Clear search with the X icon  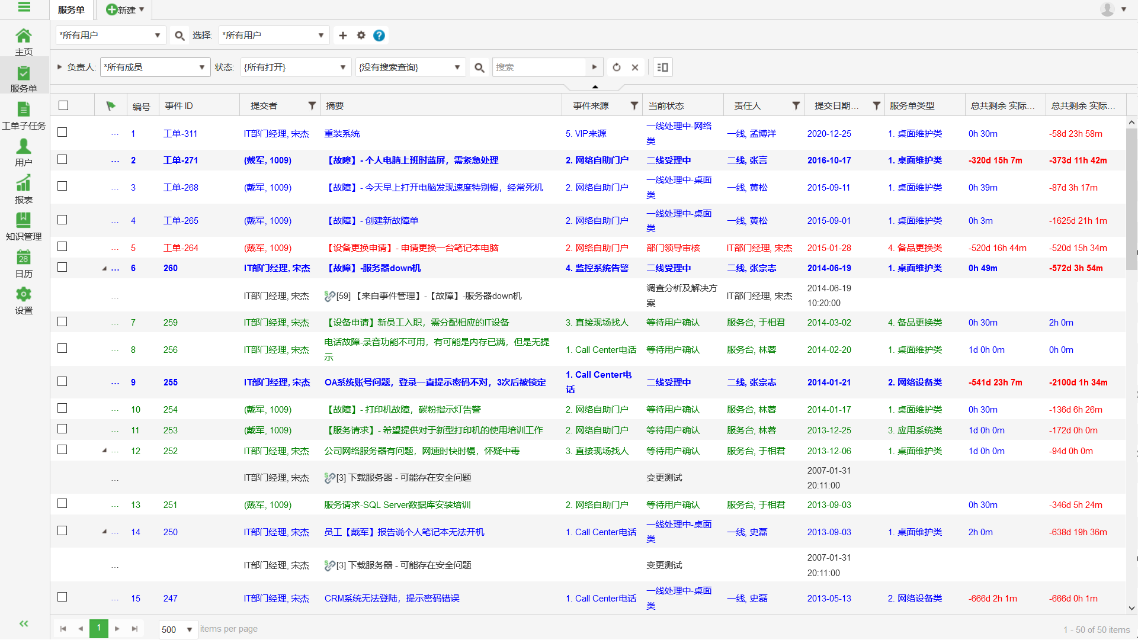[635, 67]
